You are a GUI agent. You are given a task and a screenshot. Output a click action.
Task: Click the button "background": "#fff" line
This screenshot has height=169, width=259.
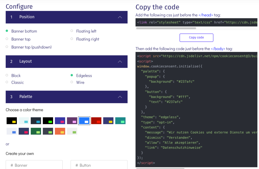click(170, 97)
